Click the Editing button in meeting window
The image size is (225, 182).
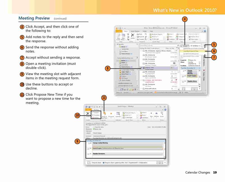156,115
